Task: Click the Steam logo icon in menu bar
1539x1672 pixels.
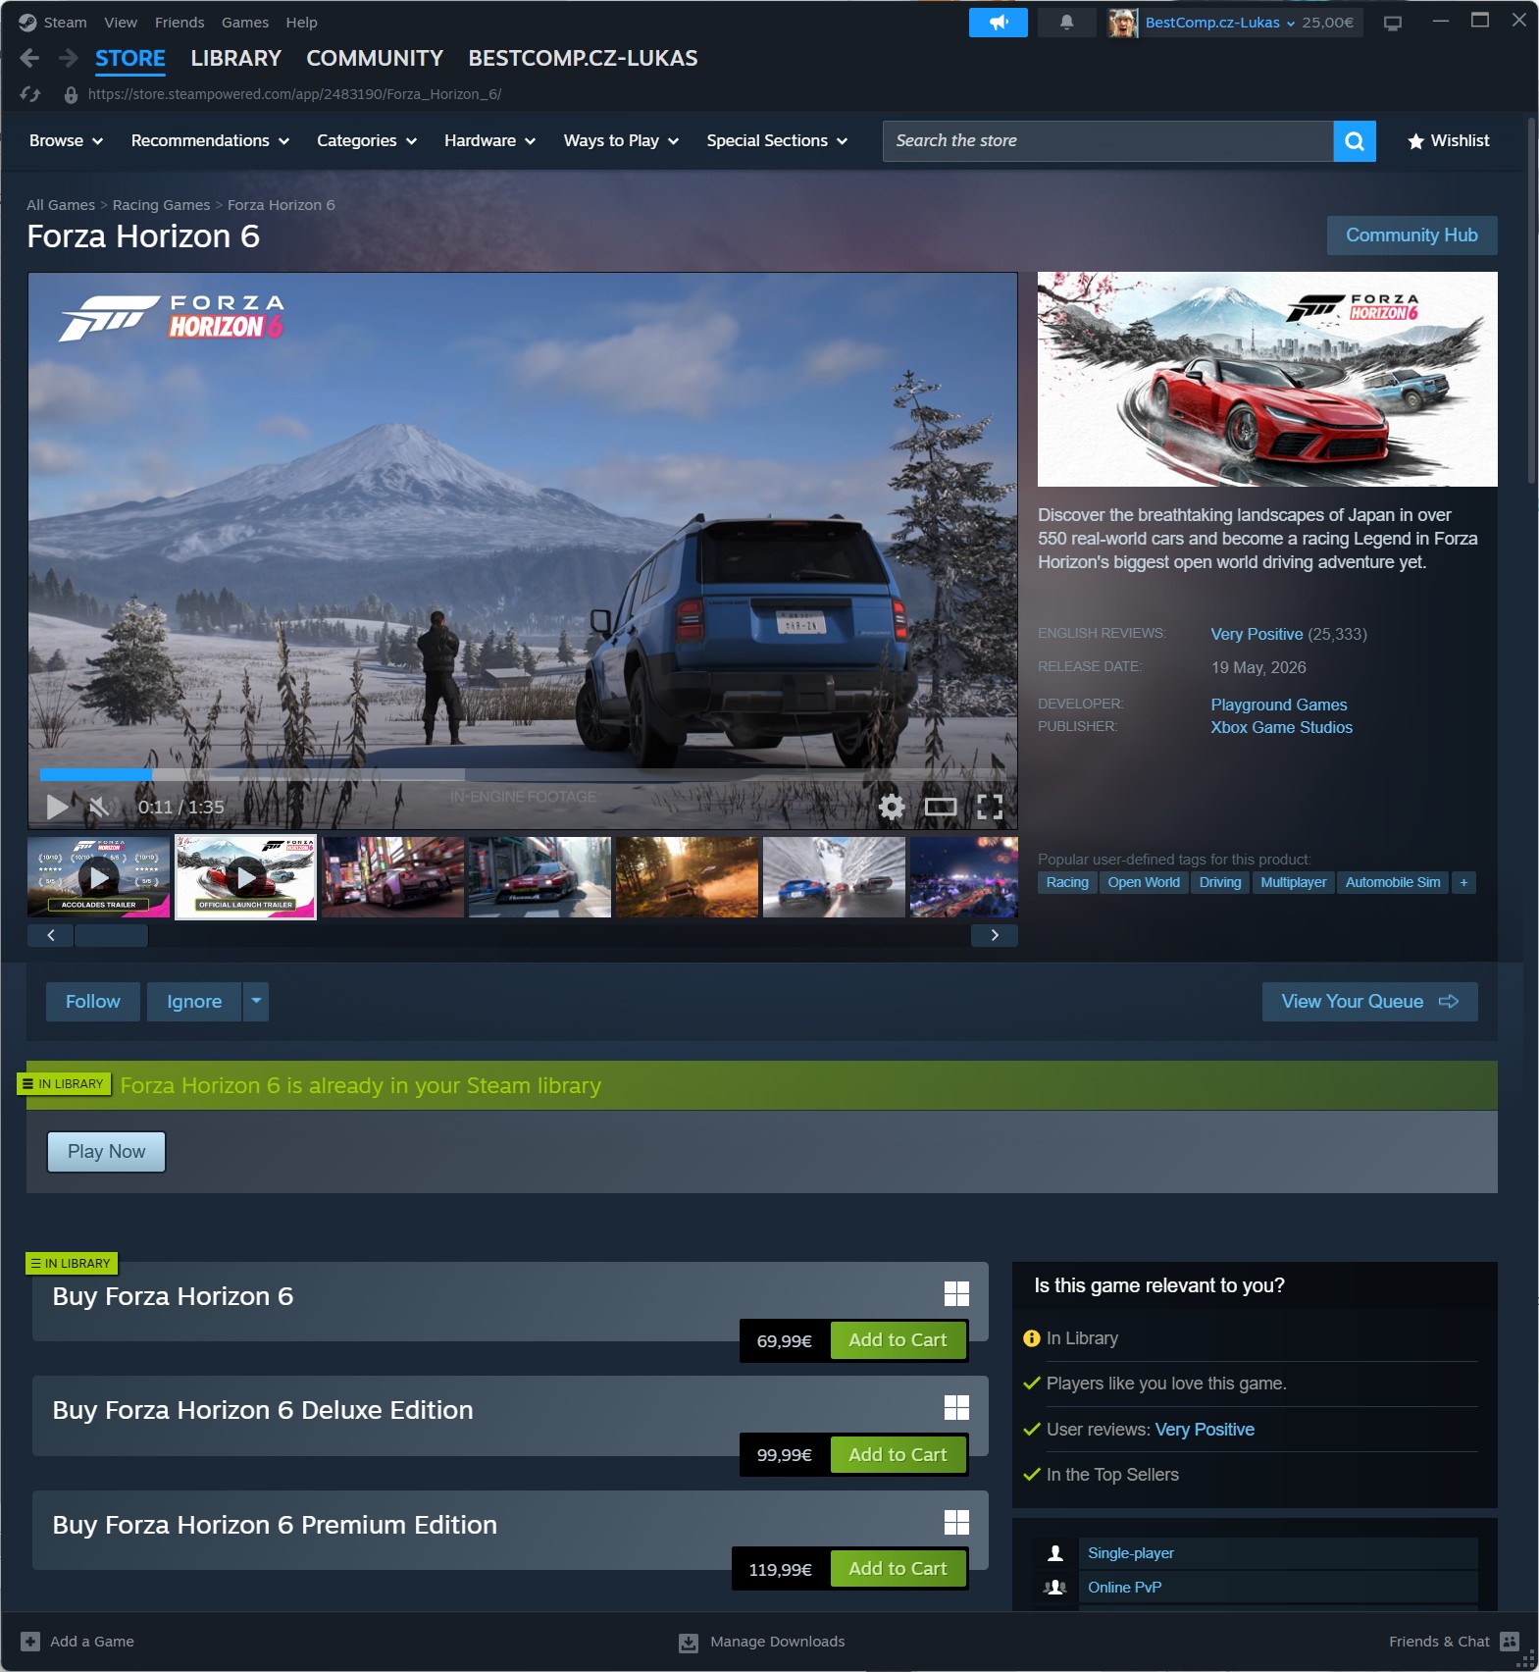Action: pyautogui.click(x=27, y=22)
